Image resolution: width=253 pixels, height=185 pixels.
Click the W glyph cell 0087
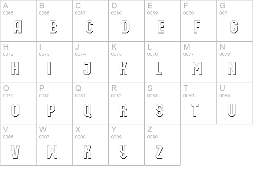click(x=54, y=145)
